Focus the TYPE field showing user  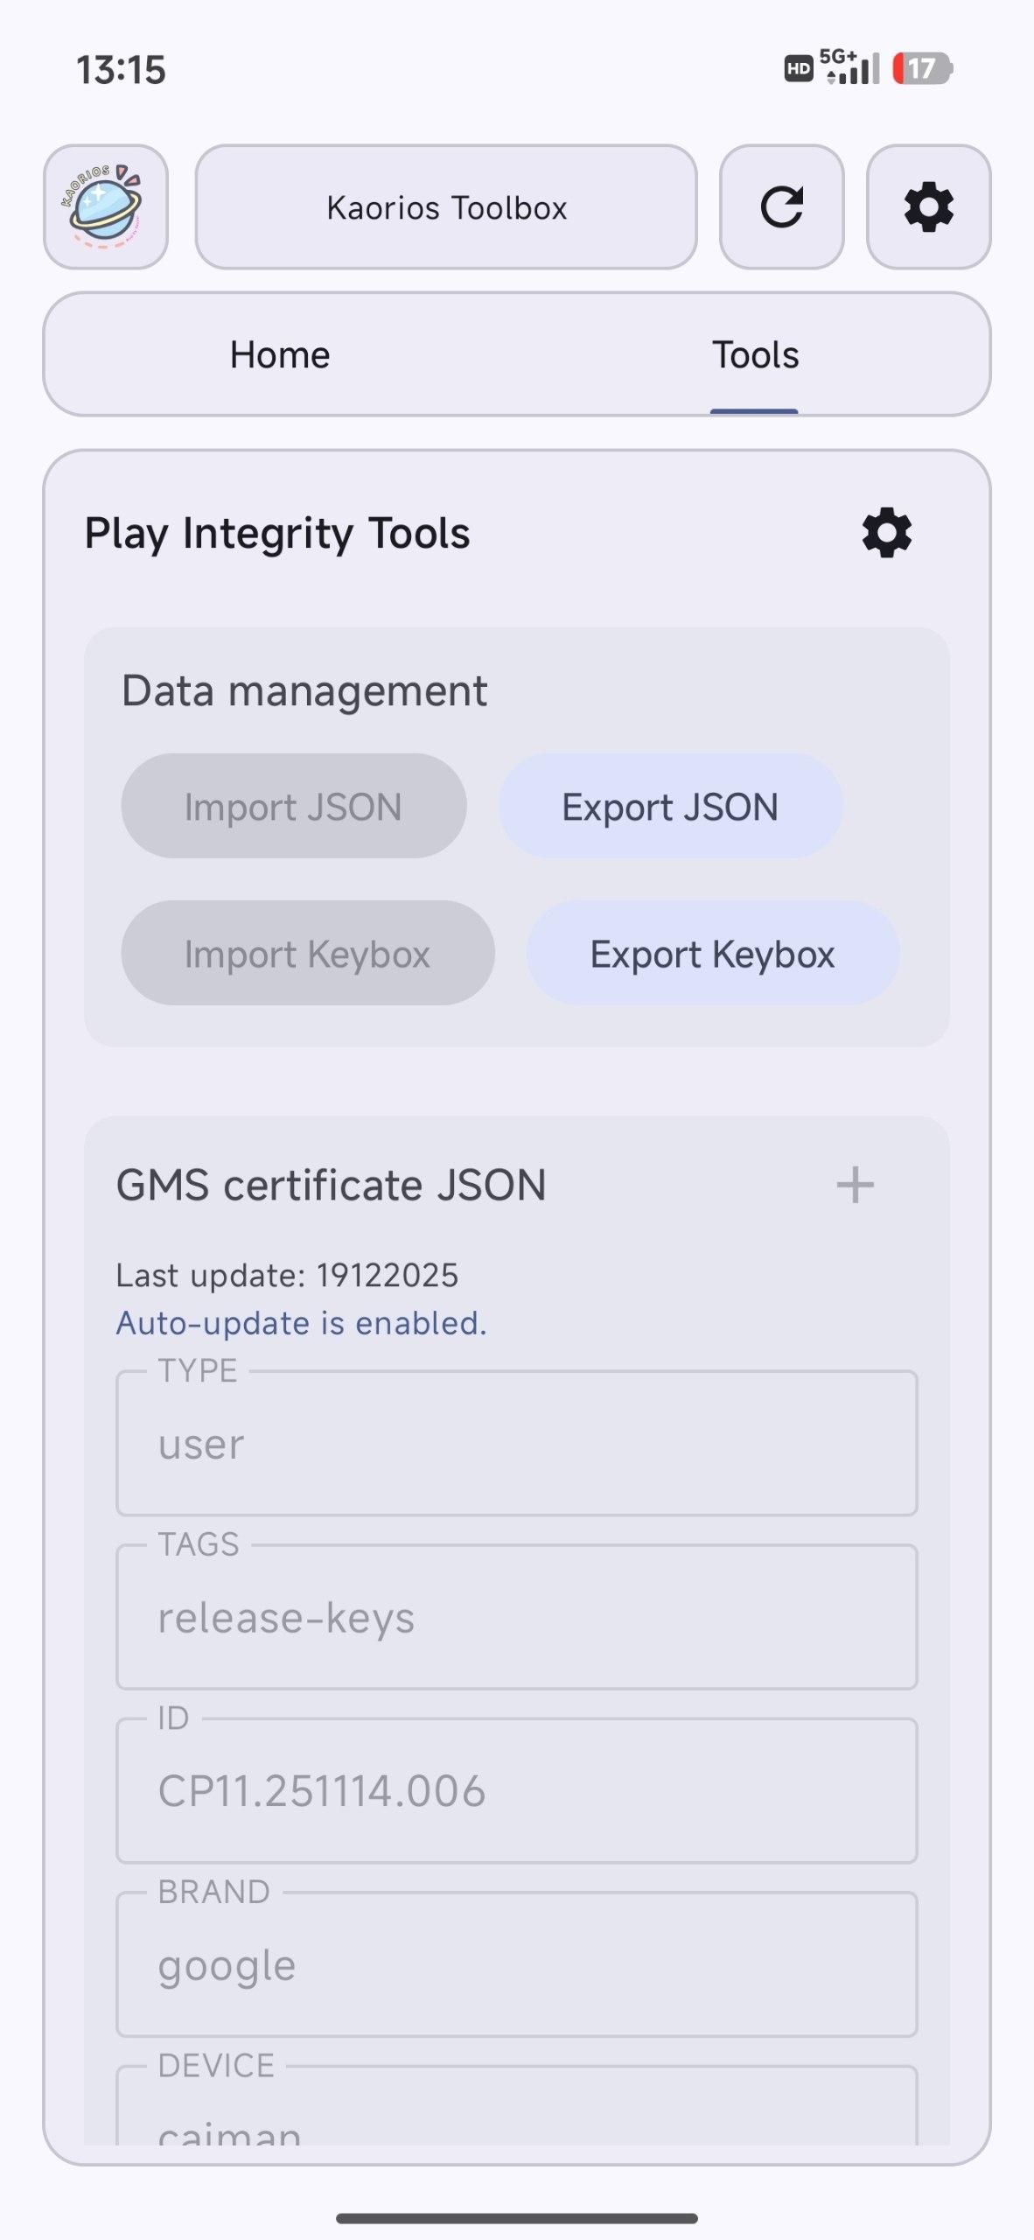(x=516, y=1444)
